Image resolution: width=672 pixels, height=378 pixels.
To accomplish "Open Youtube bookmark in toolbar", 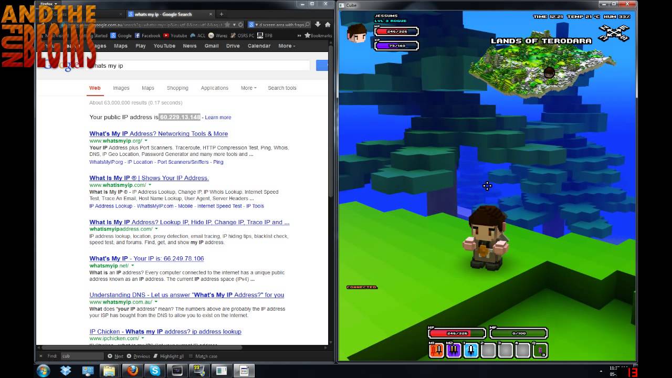I will click(x=175, y=36).
